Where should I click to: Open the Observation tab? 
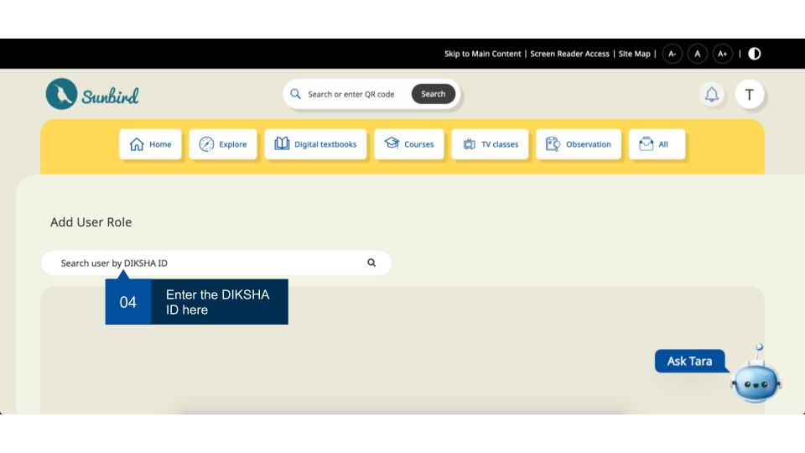click(x=578, y=144)
